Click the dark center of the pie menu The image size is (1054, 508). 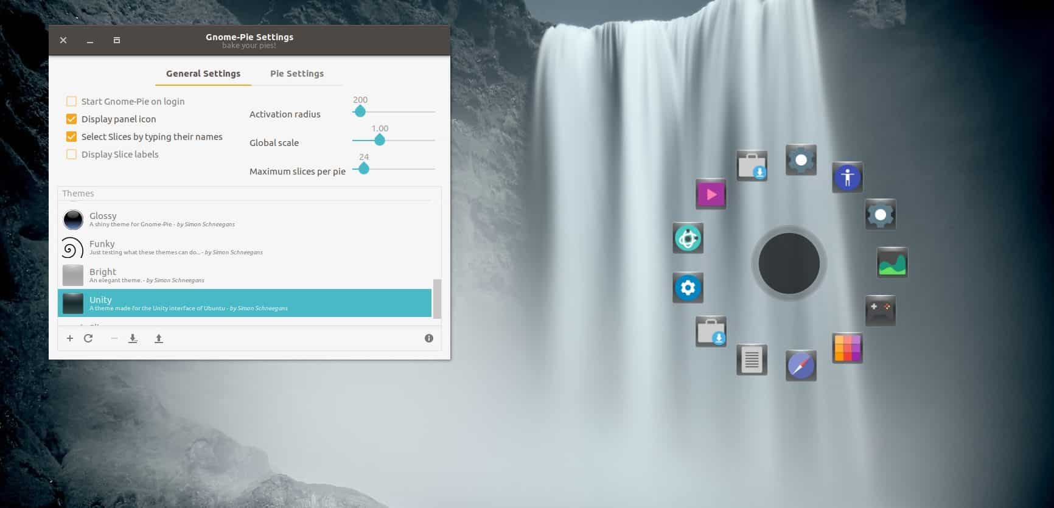[x=789, y=263]
